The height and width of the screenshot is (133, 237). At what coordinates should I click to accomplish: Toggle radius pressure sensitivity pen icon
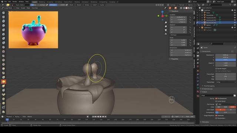[x=47, y=5]
